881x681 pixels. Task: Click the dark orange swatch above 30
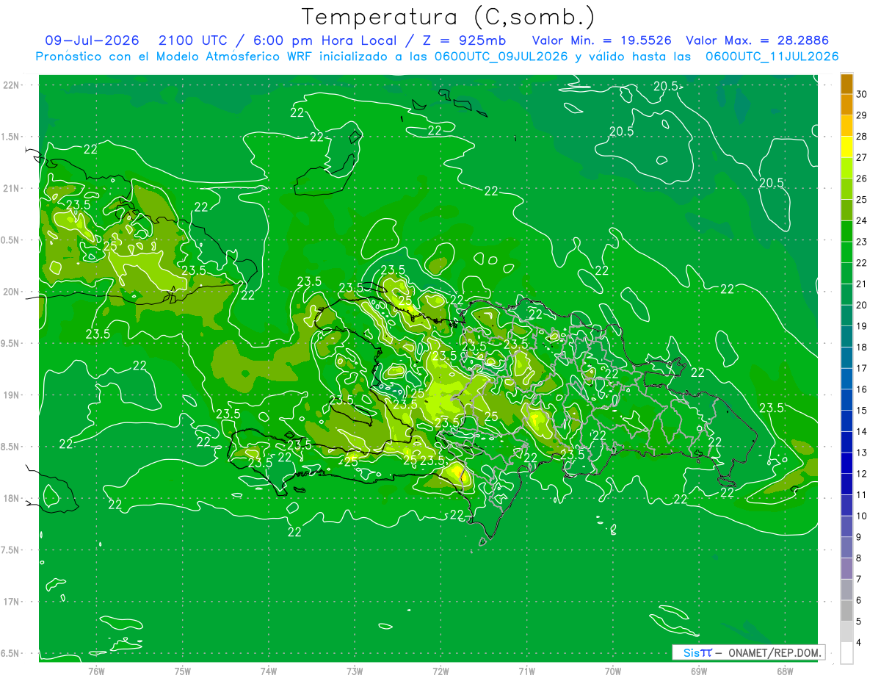tap(846, 84)
